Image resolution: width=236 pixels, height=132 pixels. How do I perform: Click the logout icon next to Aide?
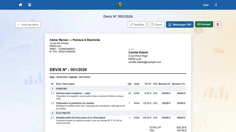point(216,5)
